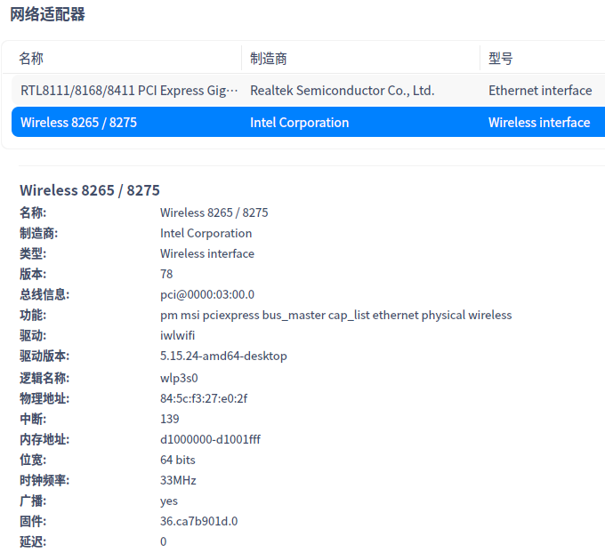
Task: Click clock frequency value 33MHz
Action: point(178,480)
